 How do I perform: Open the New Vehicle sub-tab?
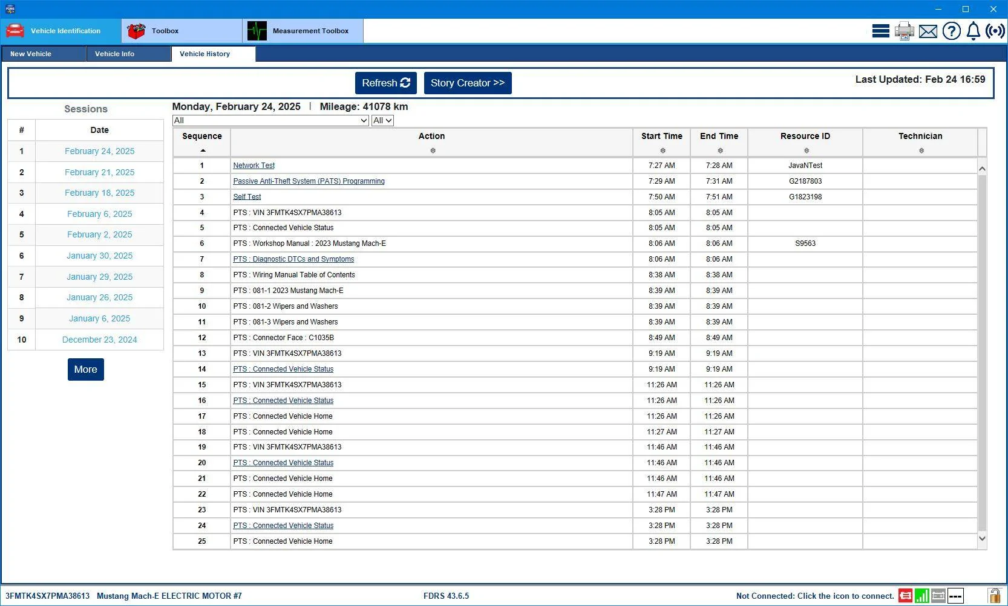[44, 54]
